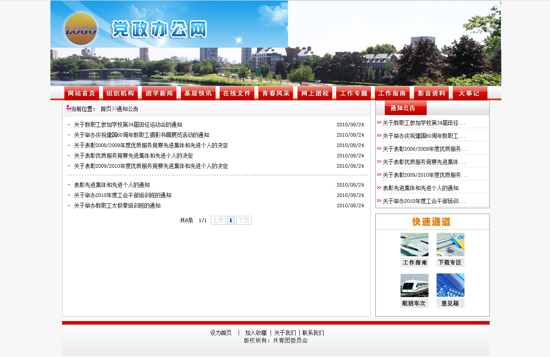
Task: Open main-list notice 关于教职工参加学校第34届田径运动会的通知
Action: pyautogui.click(x=128, y=125)
